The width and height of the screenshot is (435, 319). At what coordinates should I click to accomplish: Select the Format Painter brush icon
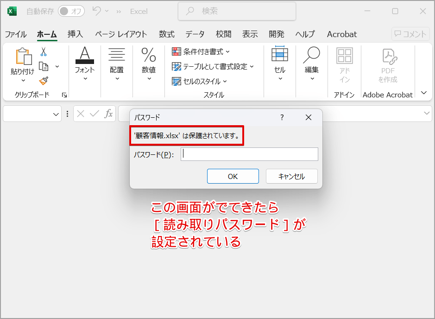click(44, 81)
